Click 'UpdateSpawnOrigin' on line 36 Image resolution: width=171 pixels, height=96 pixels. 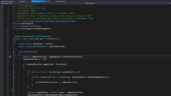54,95
